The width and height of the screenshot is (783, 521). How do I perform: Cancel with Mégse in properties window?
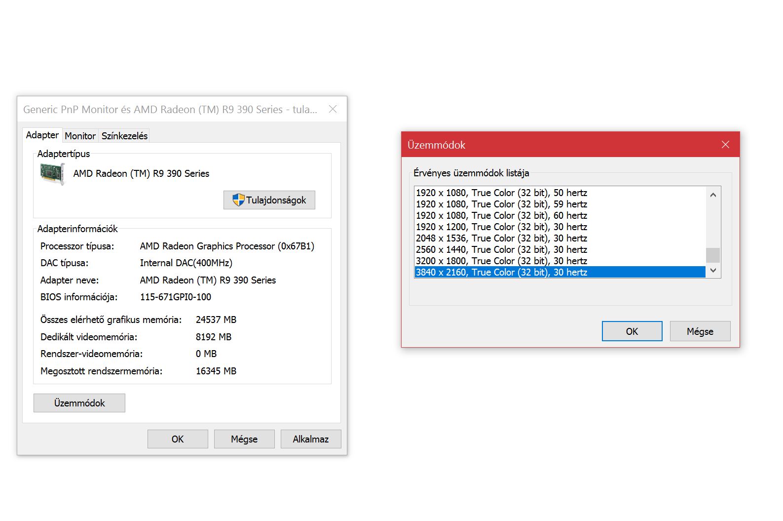point(244,439)
